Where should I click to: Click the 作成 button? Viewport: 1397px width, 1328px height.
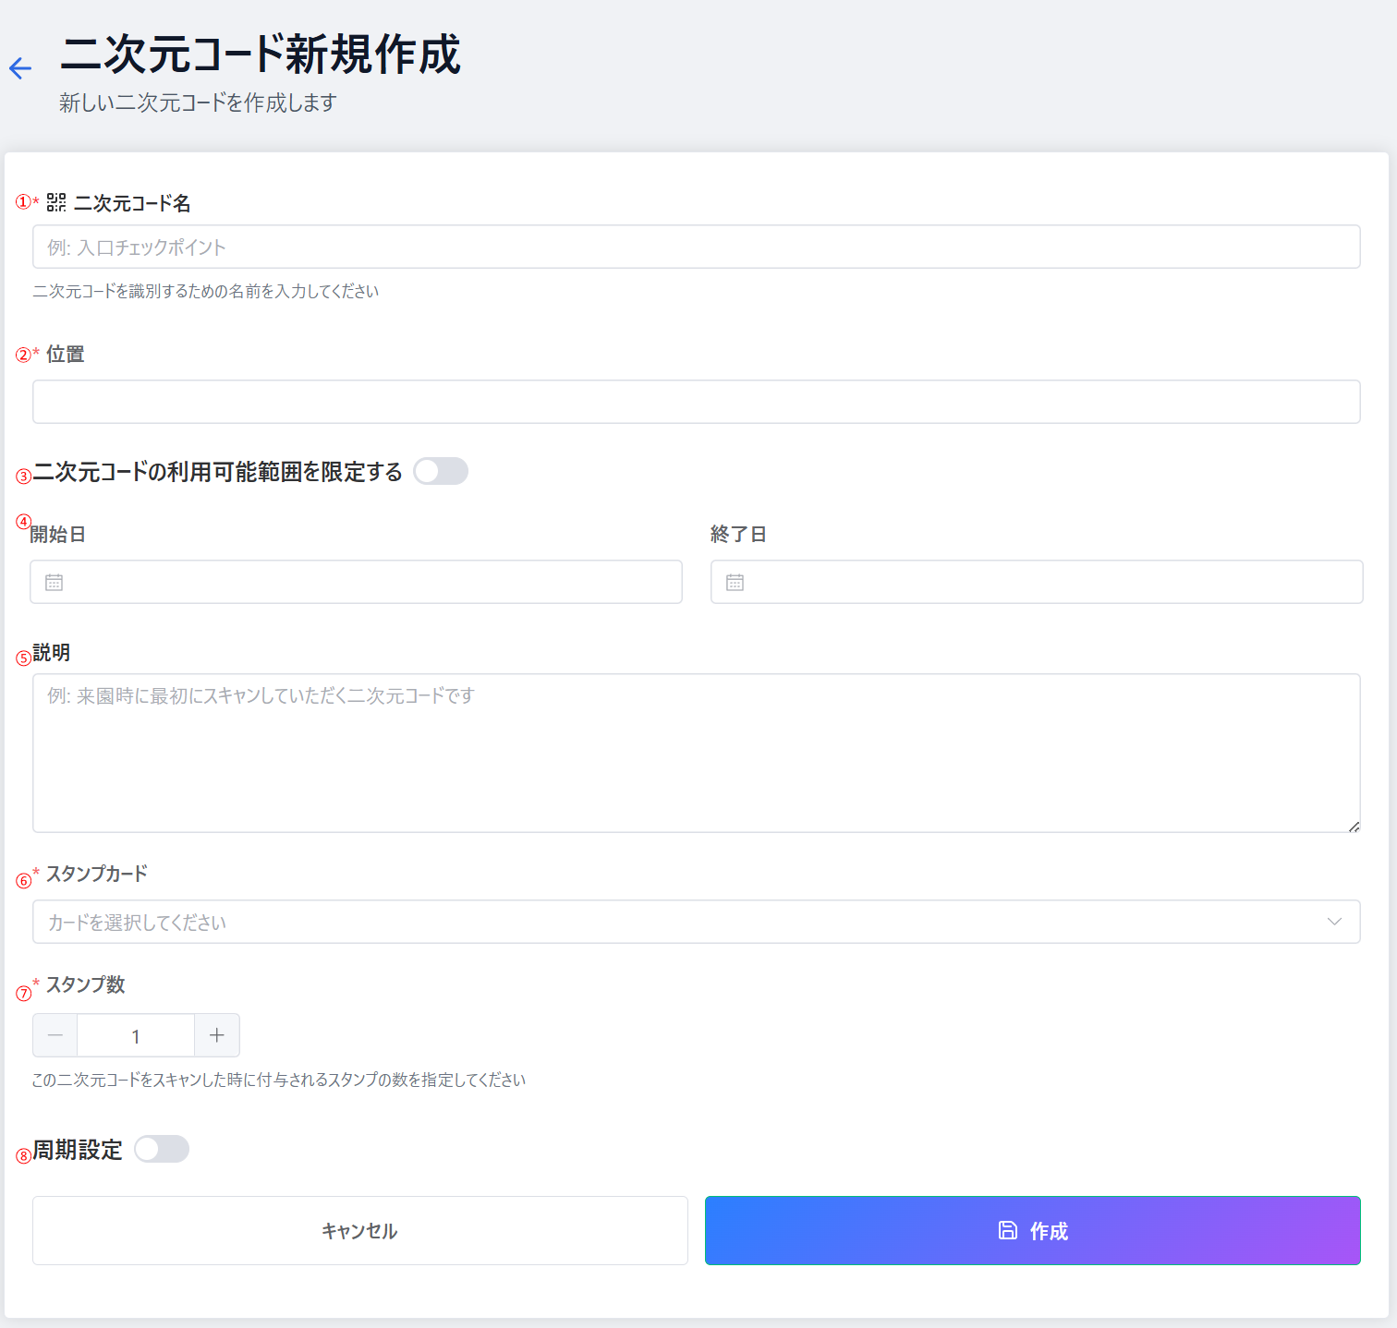(x=1032, y=1230)
